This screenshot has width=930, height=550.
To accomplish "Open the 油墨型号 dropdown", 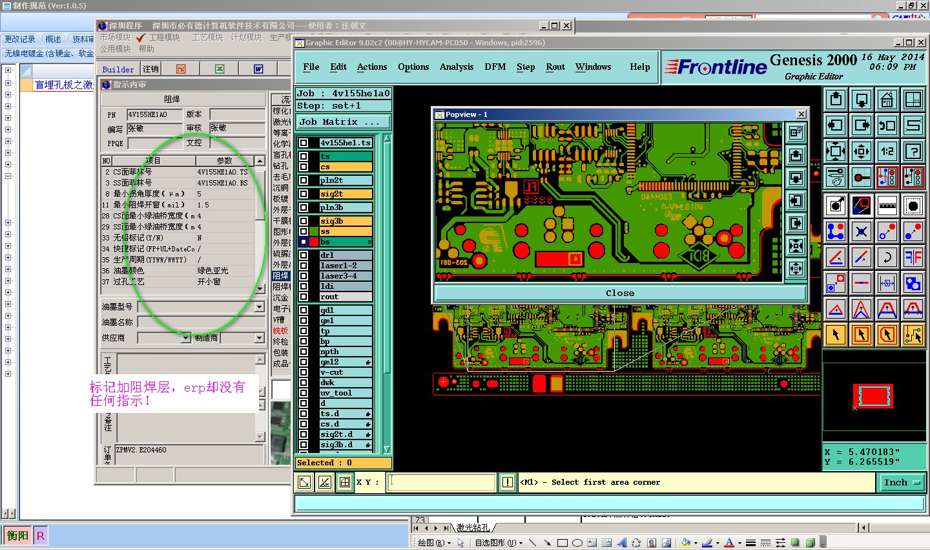I will coord(259,307).
